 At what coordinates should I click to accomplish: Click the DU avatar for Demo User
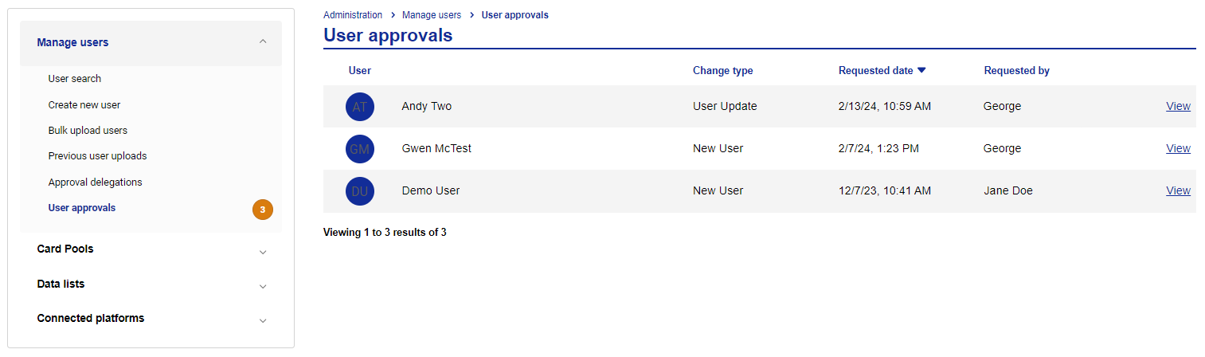tap(360, 190)
